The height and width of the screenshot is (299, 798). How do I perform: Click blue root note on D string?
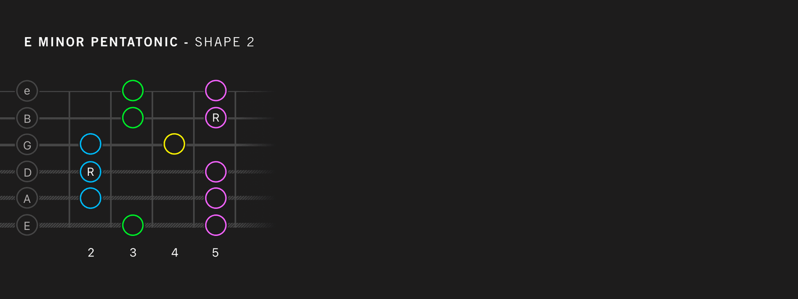pos(90,172)
